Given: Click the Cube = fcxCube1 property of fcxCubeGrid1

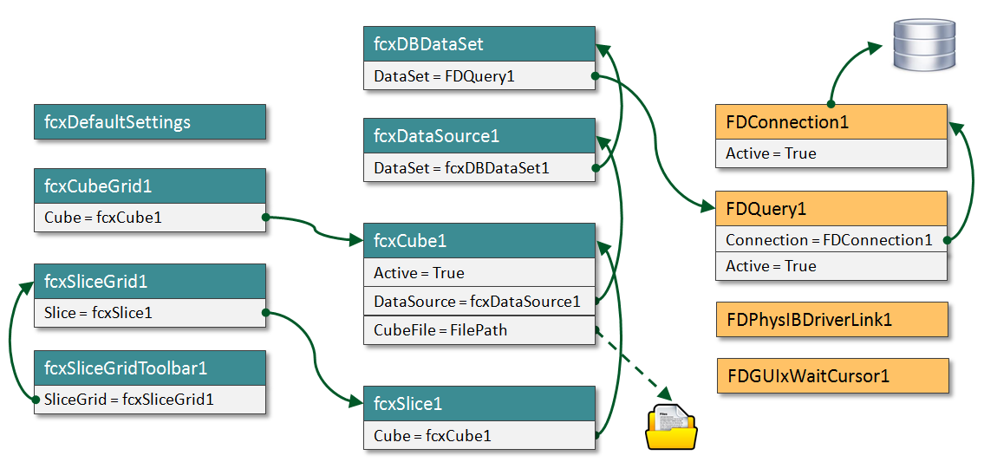Looking at the screenshot, I should (150, 217).
